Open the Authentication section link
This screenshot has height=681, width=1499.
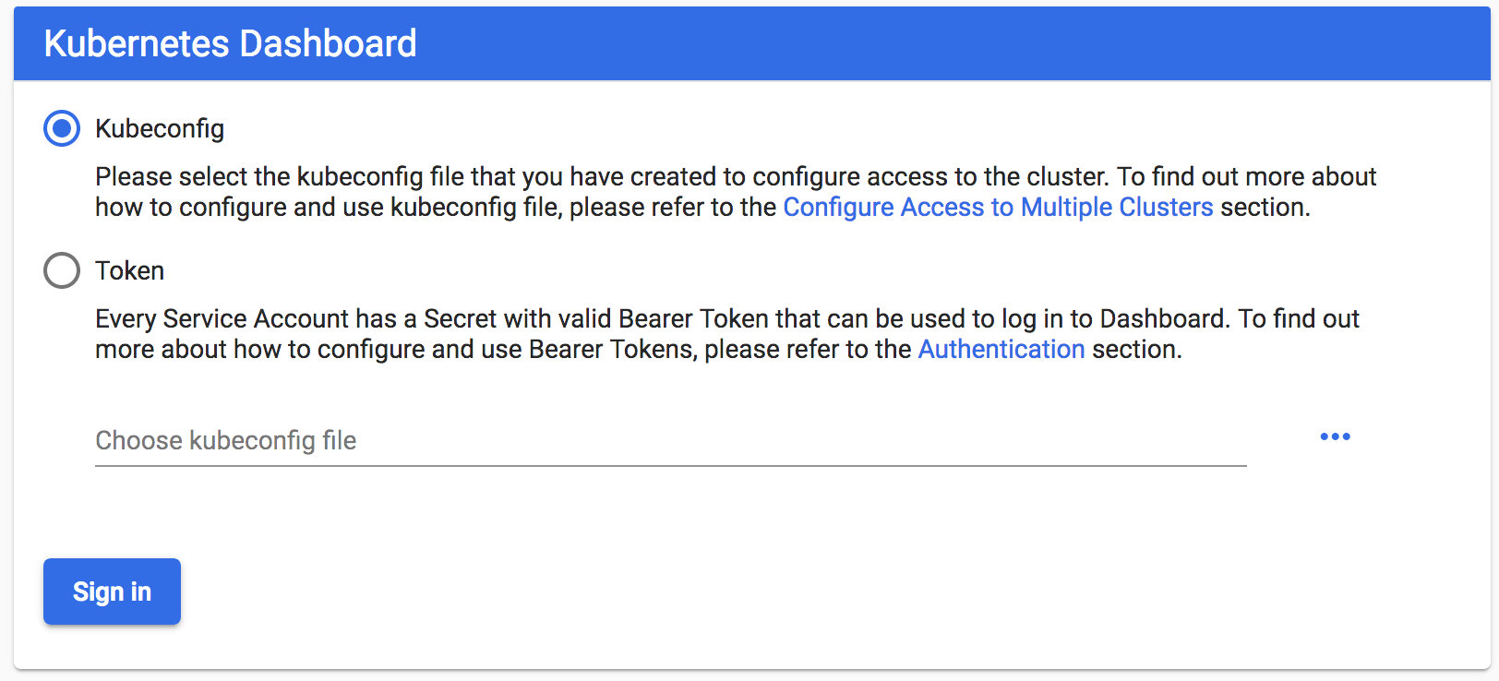click(x=1001, y=349)
